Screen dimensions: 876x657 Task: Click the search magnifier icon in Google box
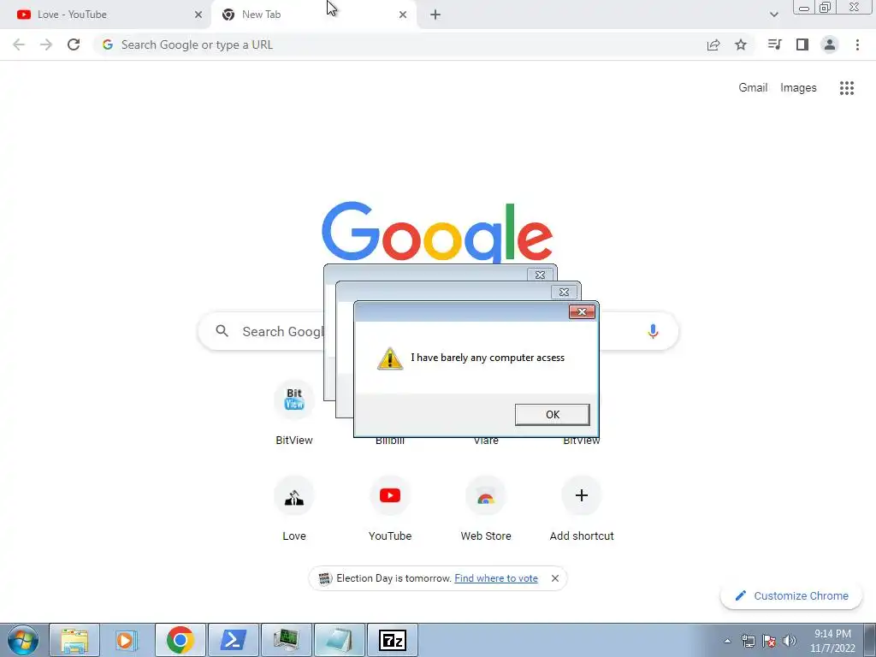[x=222, y=331]
